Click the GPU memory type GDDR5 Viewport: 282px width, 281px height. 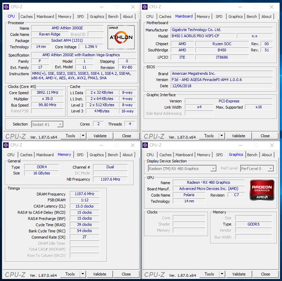coord(254,224)
